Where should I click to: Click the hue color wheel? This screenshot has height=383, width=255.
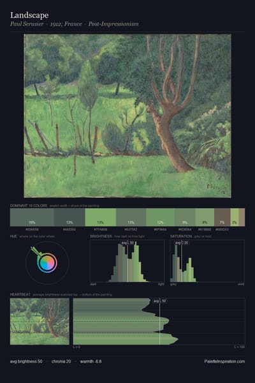[x=47, y=263]
